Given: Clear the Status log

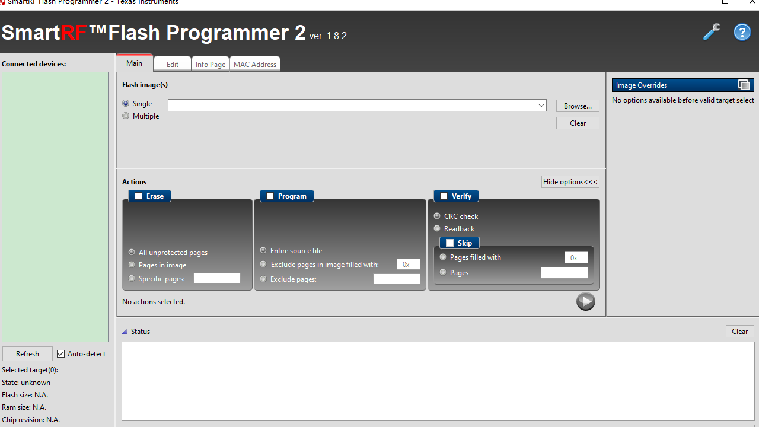Looking at the screenshot, I should click(739, 332).
